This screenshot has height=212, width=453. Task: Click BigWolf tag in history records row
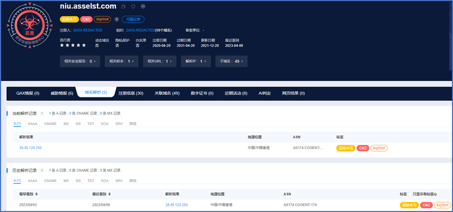coord(442,205)
